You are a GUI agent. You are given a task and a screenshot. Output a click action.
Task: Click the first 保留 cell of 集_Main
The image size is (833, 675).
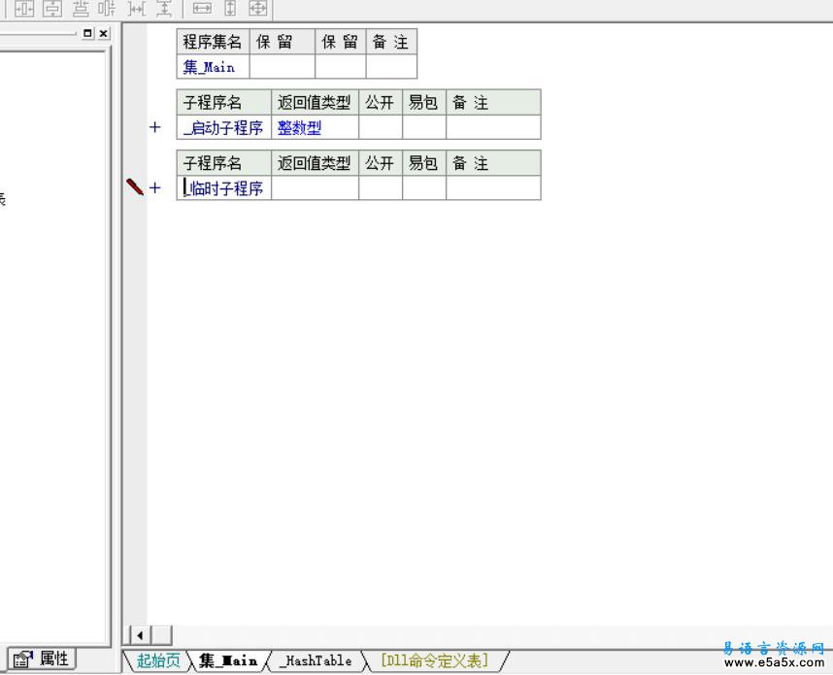click(283, 67)
